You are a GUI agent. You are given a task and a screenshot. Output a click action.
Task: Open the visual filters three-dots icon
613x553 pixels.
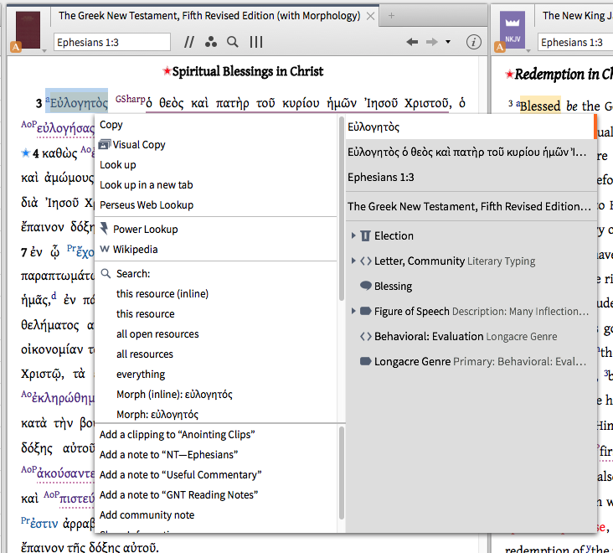click(211, 42)
